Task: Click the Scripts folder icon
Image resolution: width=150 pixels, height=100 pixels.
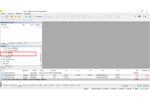Action: 4,61
